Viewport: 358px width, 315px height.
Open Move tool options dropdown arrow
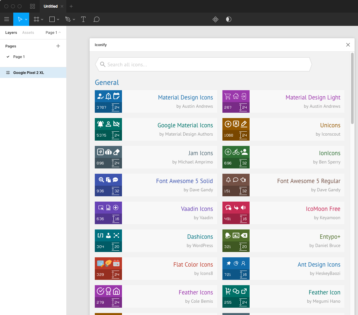pyautogui.click(x=26, y=20)
